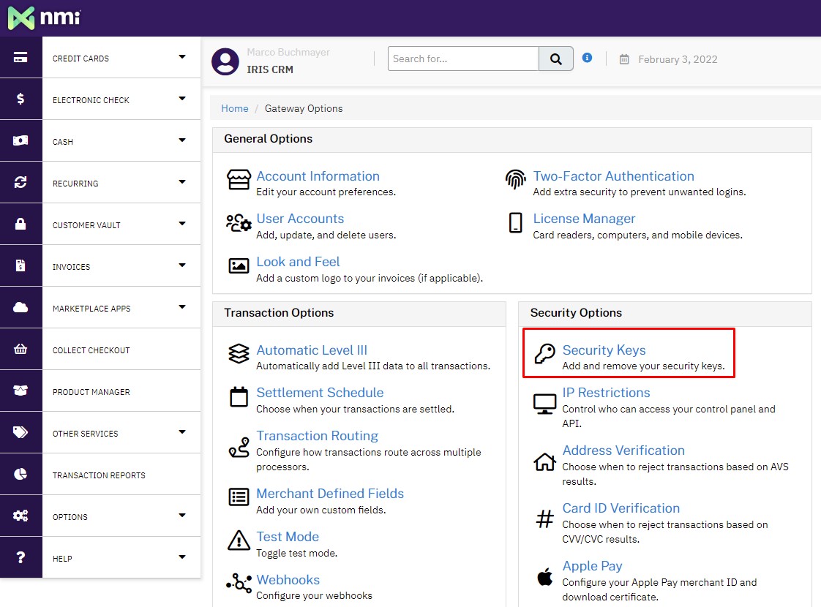Click the IP Restrictions monitor icon
Screen dimensions: 821x607
click(544, 404)
